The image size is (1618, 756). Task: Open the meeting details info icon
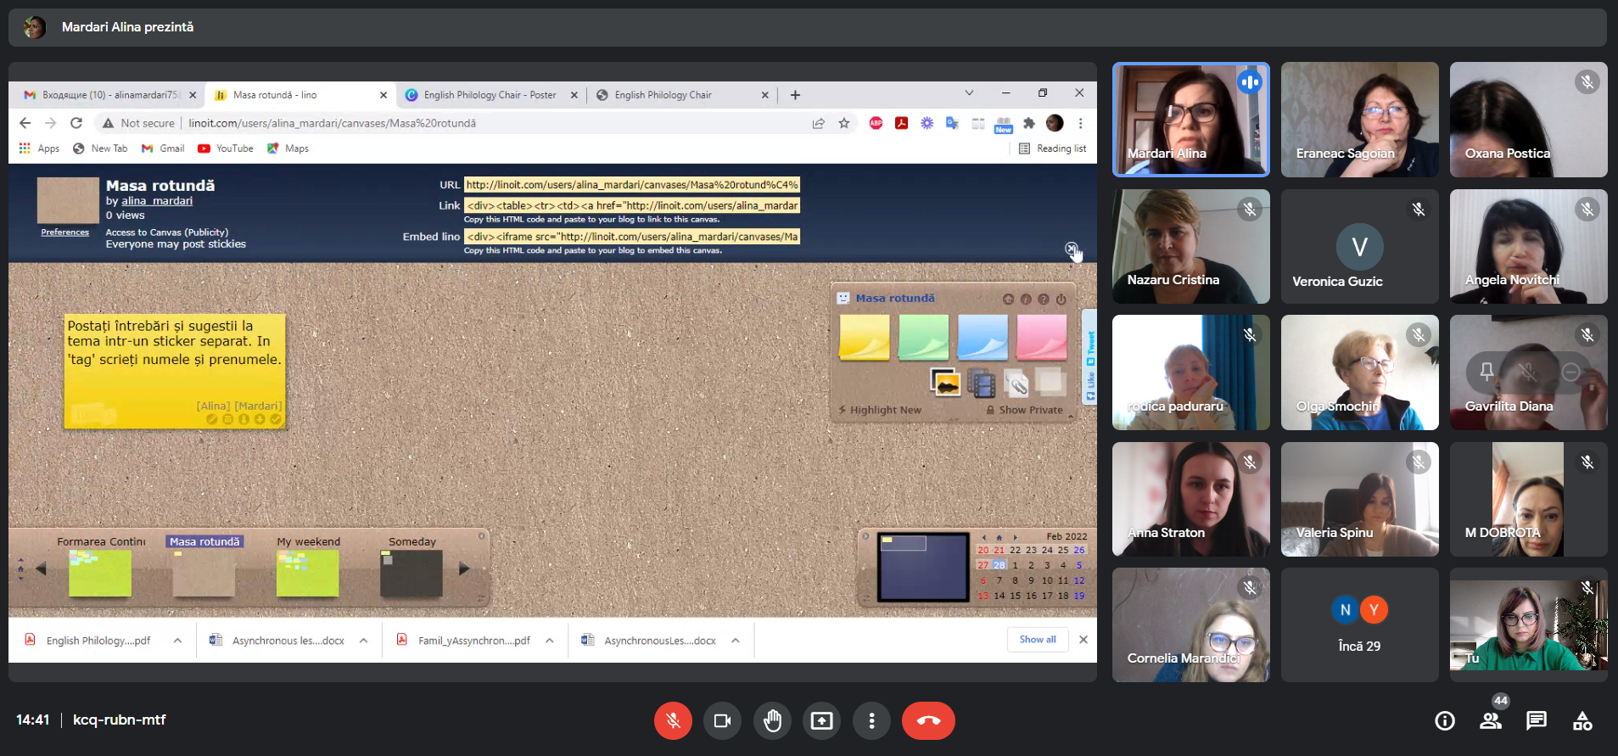[x=1444, y=720]
